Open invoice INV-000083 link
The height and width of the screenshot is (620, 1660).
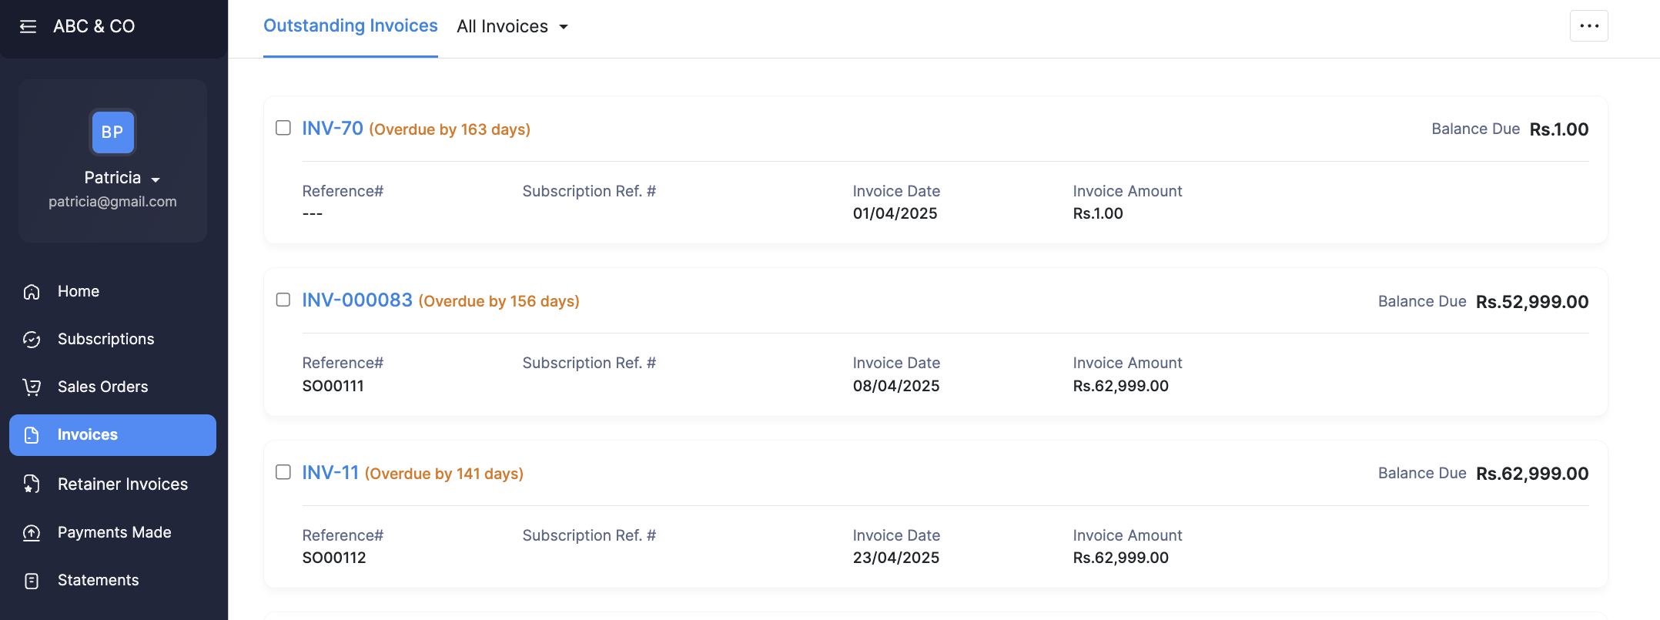click(357, 300)
